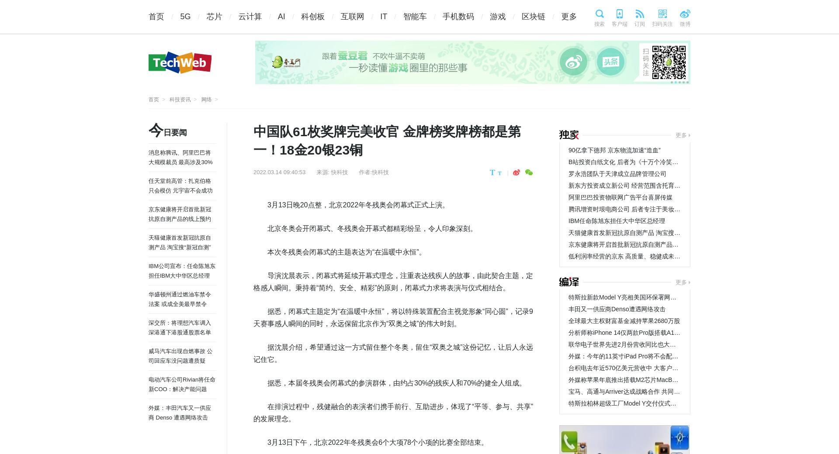Open the 更多 navigation menu item
Screen dimensions: 839x454
[x=569, y=17]
